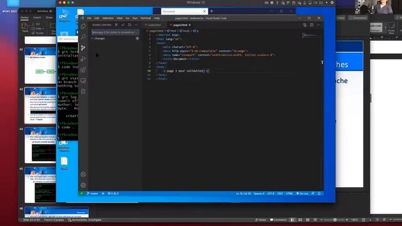Image resolution: width=402 pixels, height=226 pixels.
Task: Open the Run menu in VS Code
Action: click(135, 18)
